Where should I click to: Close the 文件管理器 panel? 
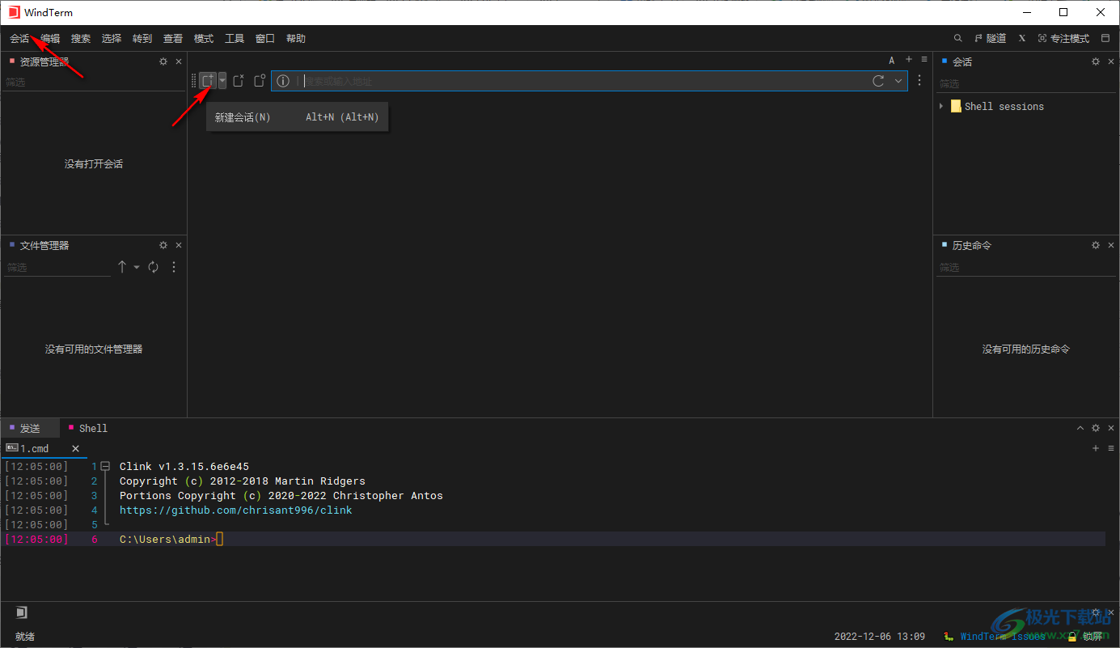coord(179,245)
